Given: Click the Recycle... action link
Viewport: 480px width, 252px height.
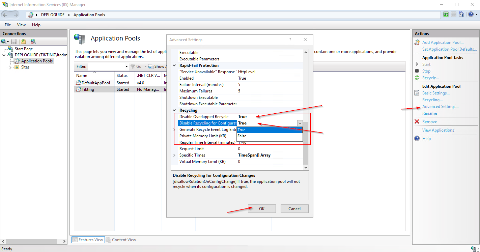Looking at the screenshot, I should tap(430, 78).
